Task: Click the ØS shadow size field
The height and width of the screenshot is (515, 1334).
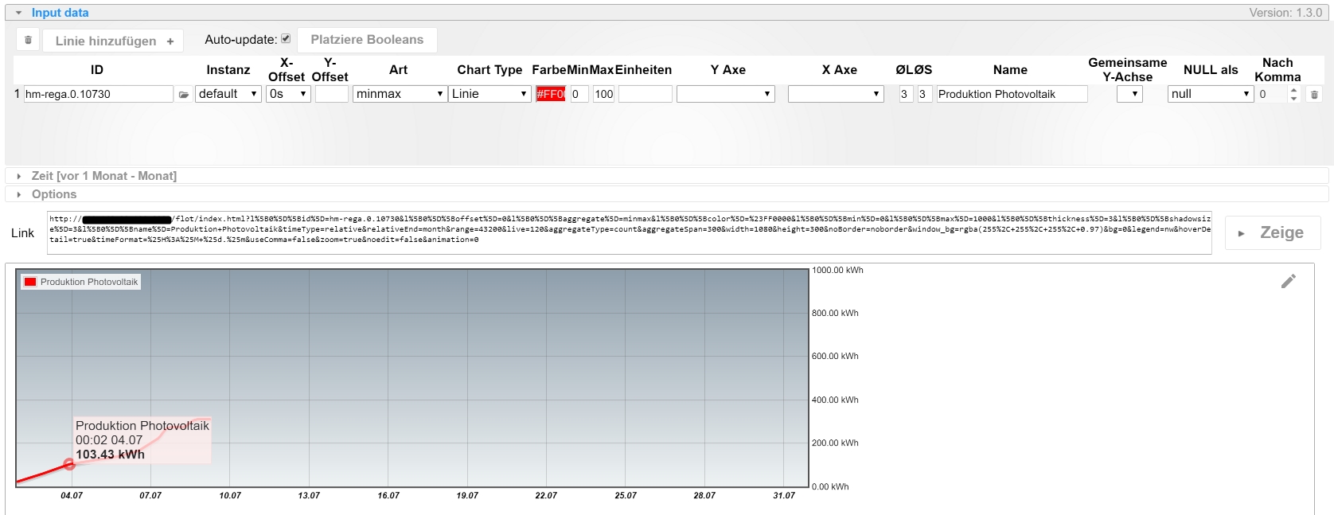Action: (x=924, y=94)
